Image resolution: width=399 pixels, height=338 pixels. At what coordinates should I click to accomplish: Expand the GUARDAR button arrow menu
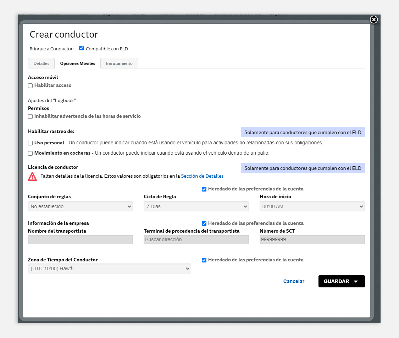356,281
